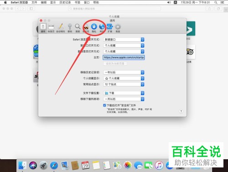This screenshot has width=228, height=172.
Task: Launch Siri from the Dock
Action: click(x=33, y=166)
